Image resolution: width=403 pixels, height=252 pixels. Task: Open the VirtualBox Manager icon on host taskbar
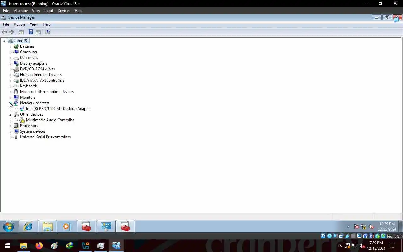click(x=85, y=246)
